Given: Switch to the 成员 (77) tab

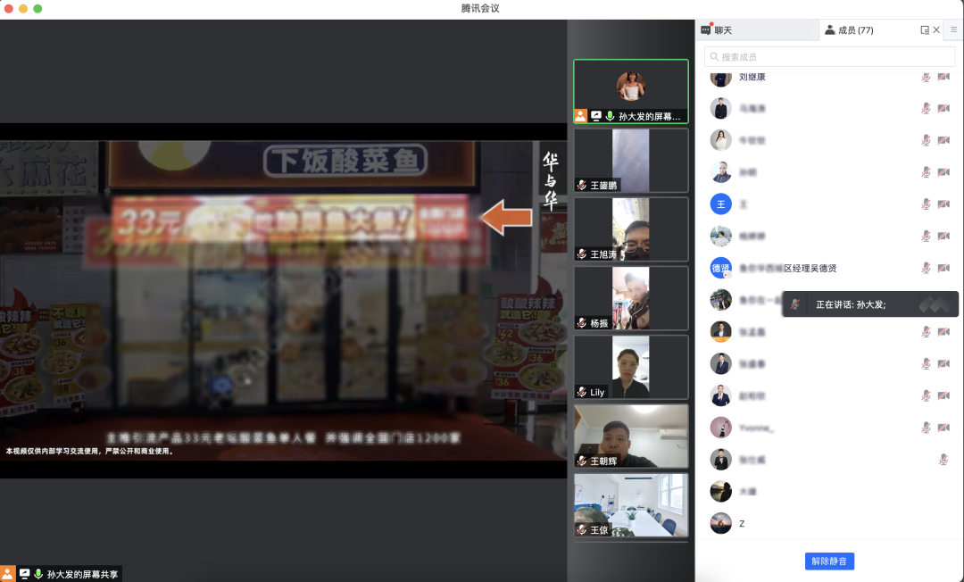Looking at the screenshot, I should 849,30.
